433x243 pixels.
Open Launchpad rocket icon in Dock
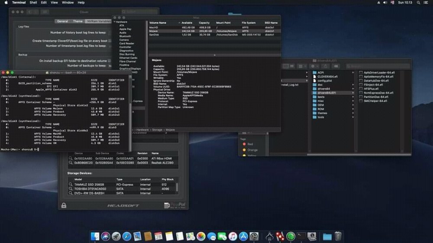116,237
